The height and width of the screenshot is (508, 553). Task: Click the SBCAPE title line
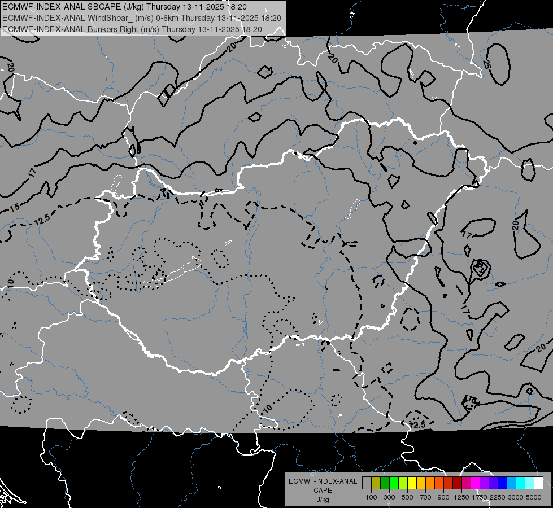coord(124,7)
